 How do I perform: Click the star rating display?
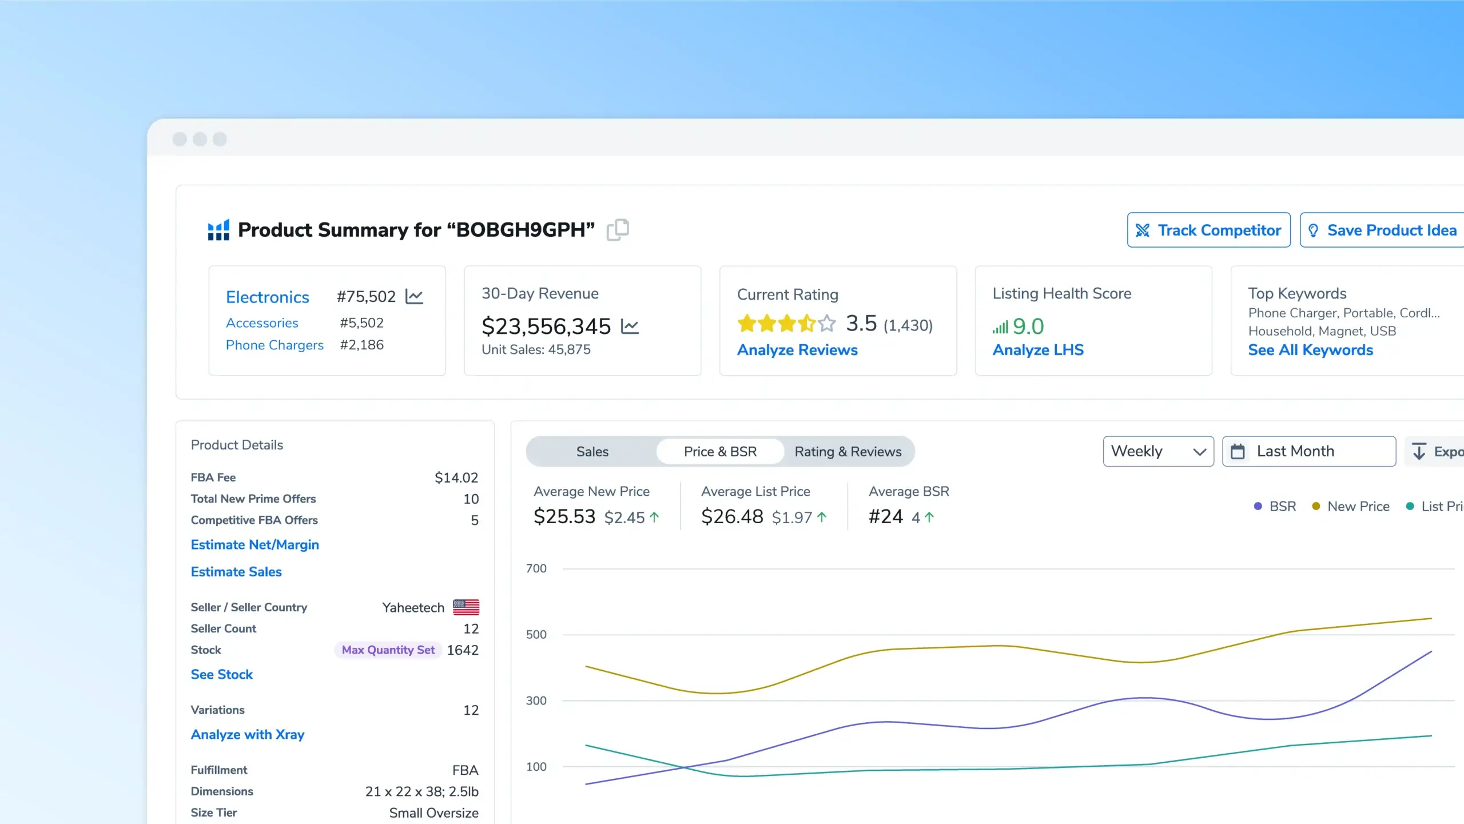786,324
